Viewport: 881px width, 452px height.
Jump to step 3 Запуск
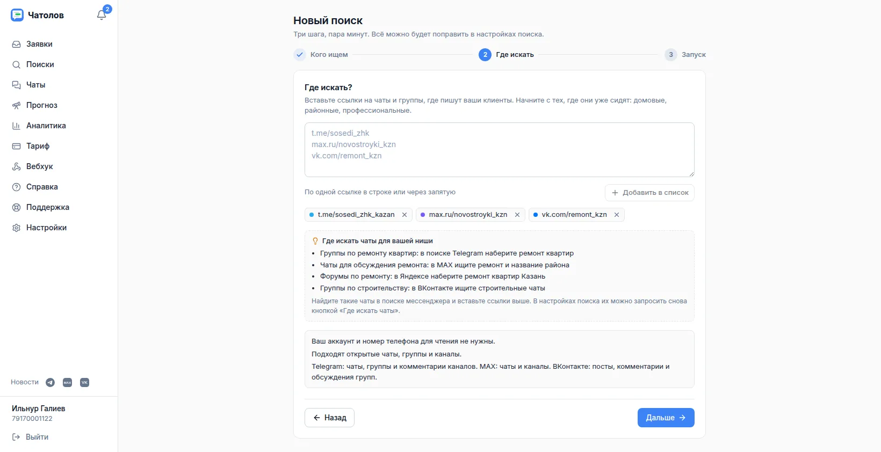[685, 55]
